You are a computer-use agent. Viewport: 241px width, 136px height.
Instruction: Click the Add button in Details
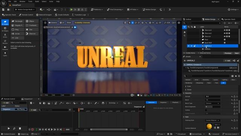[x=227, y=60]
